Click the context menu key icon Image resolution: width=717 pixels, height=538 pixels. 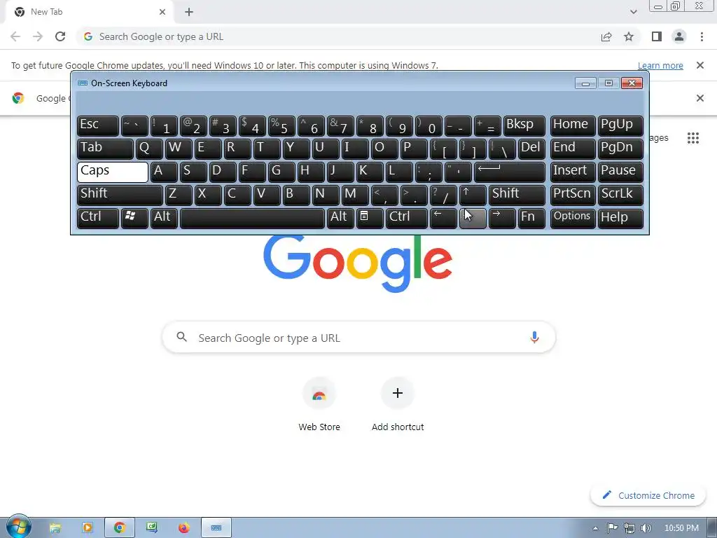370,218
